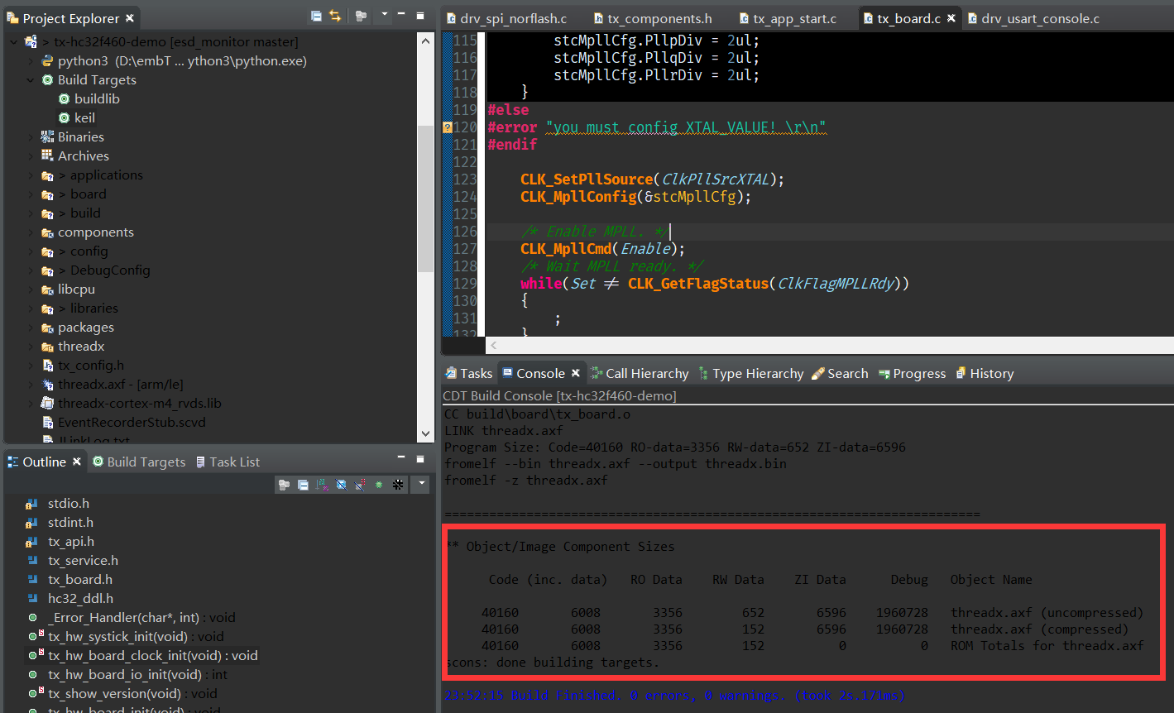Select stdio.h include in Outline
1174x713 pixels.
tap(58, 504)
